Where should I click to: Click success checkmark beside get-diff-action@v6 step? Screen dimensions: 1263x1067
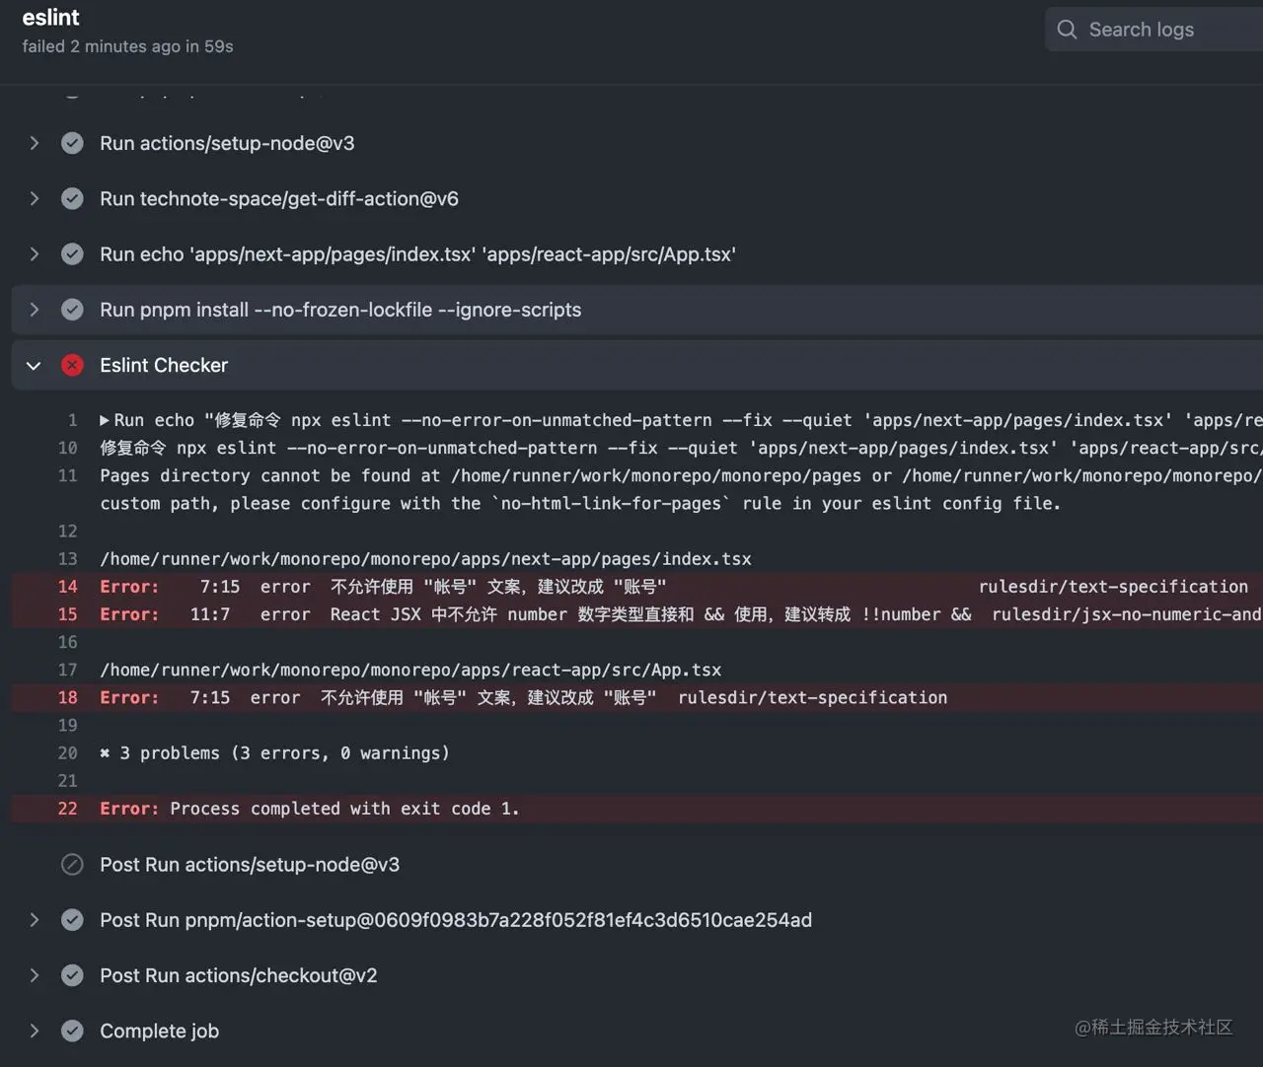pyautogui.click(x=72, y=198)
